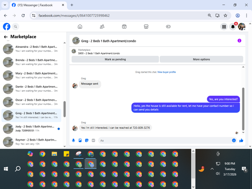Screen dimensions: 252x189
Task: Click Mark as pending button
Action: (x=115, y=59)
